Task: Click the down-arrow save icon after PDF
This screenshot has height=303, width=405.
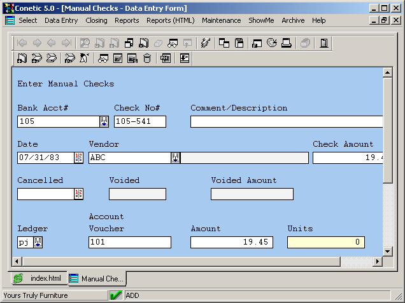Action: coord(185,58)
